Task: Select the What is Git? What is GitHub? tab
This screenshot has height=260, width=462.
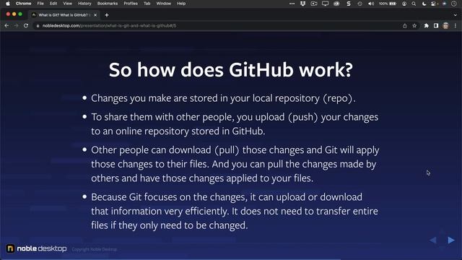Action: pyautogui.click(x=64, y=15)
